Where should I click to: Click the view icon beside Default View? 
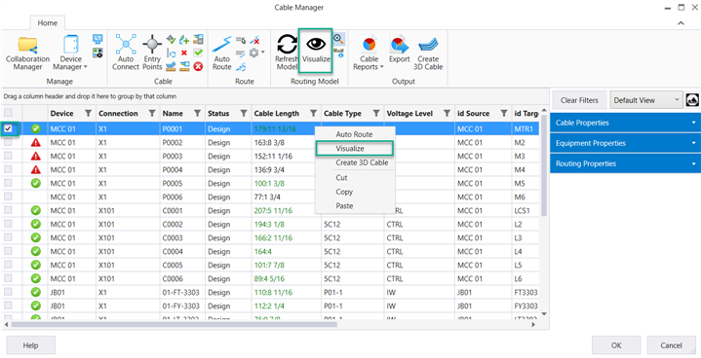tap(692, 100)
